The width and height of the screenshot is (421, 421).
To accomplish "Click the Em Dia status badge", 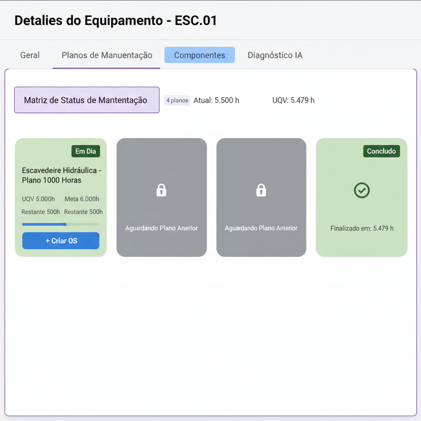I will [x=86, y=151].
